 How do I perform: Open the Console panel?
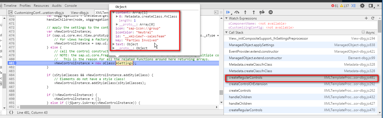tap(71, 5)
